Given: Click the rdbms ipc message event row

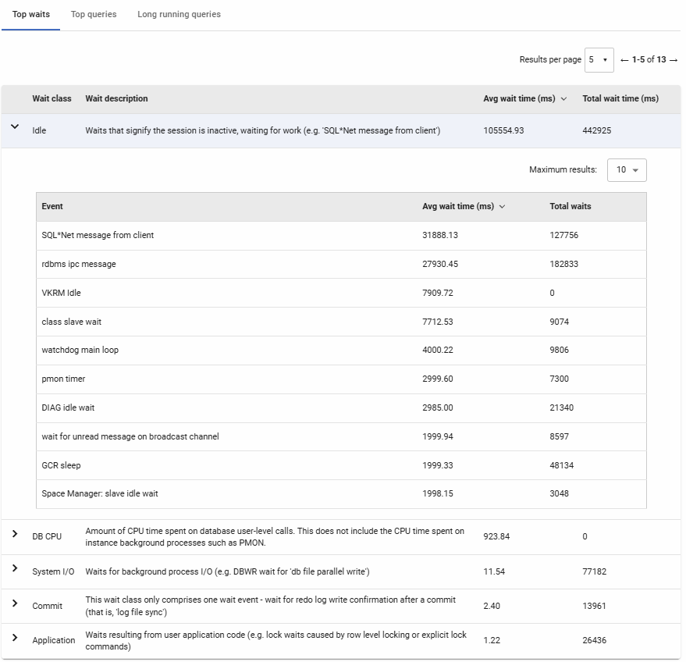Looking at the screenshot, I should pyautogui.click(x=79, y=264).
